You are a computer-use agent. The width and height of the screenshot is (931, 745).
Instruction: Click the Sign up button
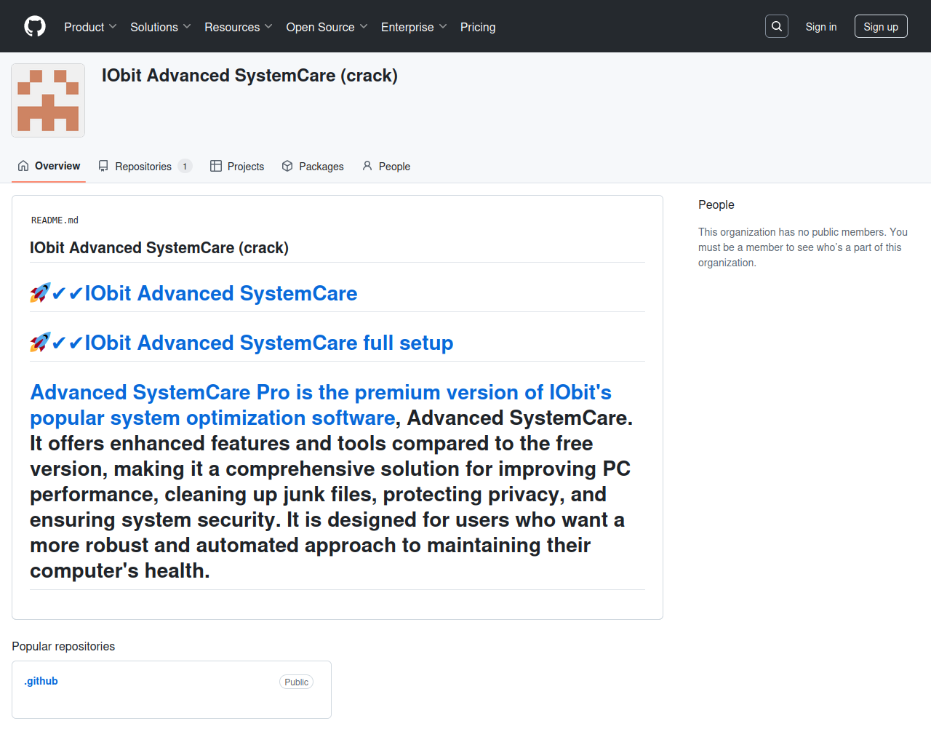click(881, 26)
